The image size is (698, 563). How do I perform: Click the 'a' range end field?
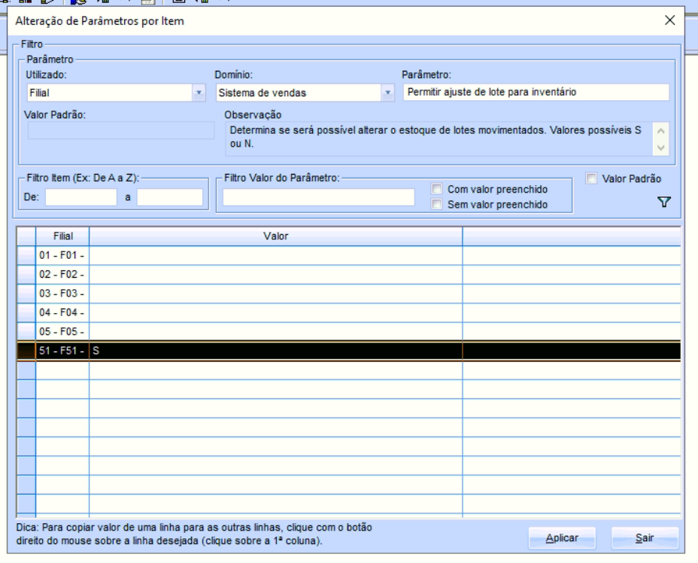[x=169, y=197]
